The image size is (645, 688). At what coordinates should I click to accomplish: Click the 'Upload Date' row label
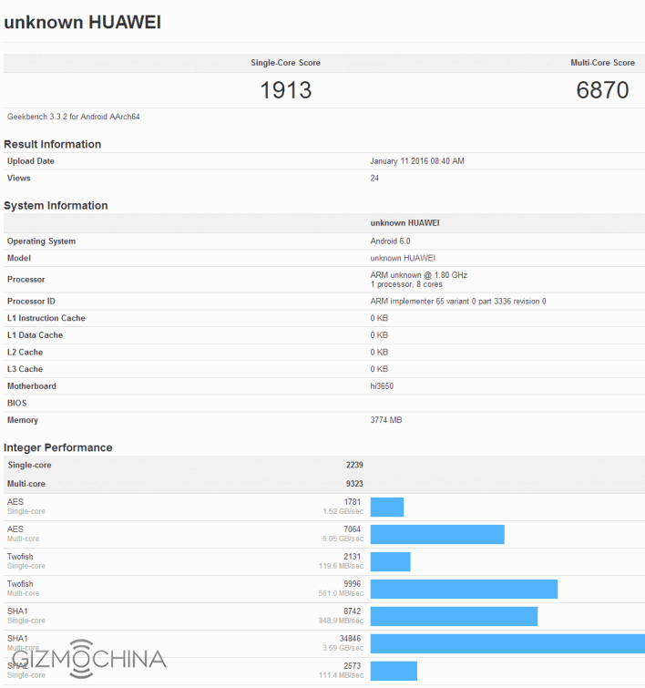click(x=31, y=161)
